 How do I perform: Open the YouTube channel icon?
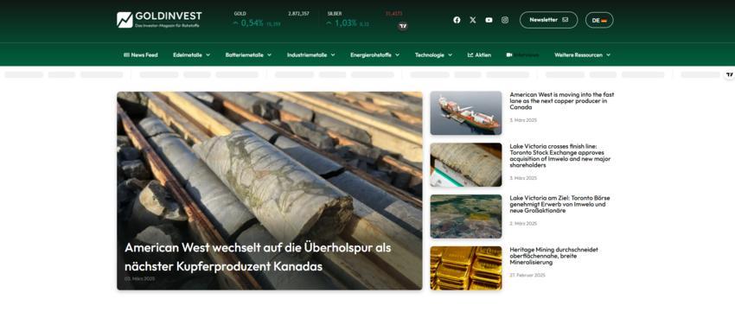point(489,20)
